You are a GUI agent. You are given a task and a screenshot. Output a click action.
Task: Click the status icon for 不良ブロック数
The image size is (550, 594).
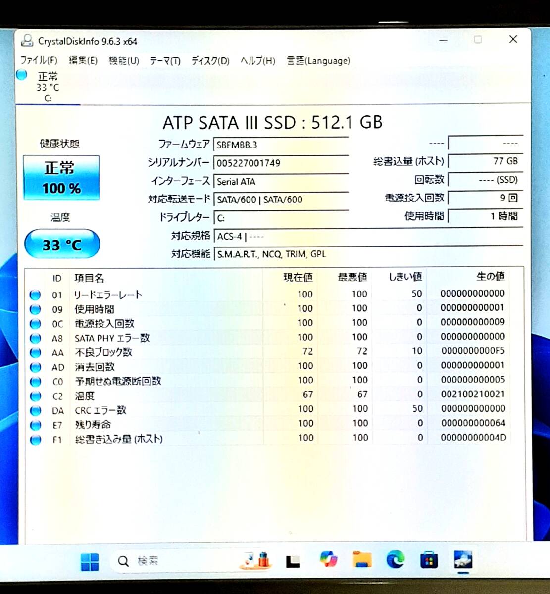tap(35, 352)
